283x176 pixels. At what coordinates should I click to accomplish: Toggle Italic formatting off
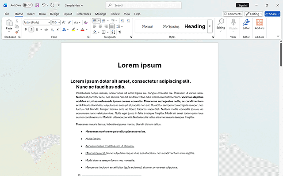(31, 29)
